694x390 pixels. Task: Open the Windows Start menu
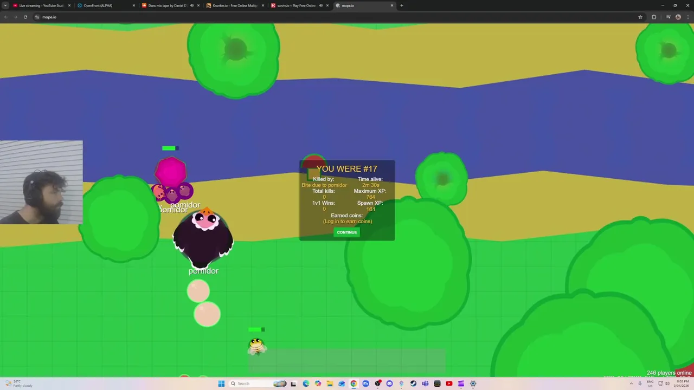point(221,383)
